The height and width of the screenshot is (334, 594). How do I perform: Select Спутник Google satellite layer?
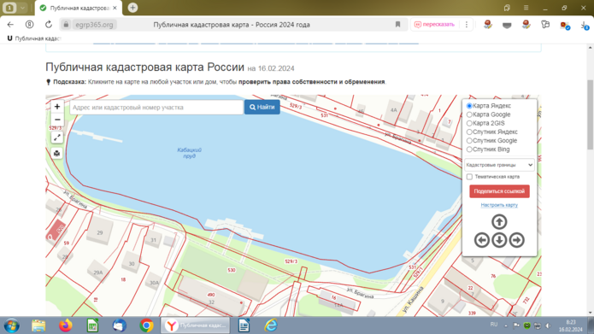tap(469, 141)
